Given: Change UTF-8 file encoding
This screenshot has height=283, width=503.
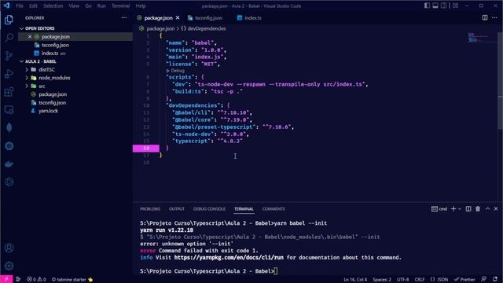Looking at the screenshot, I should pyautogui.click(x=403, y=280).
